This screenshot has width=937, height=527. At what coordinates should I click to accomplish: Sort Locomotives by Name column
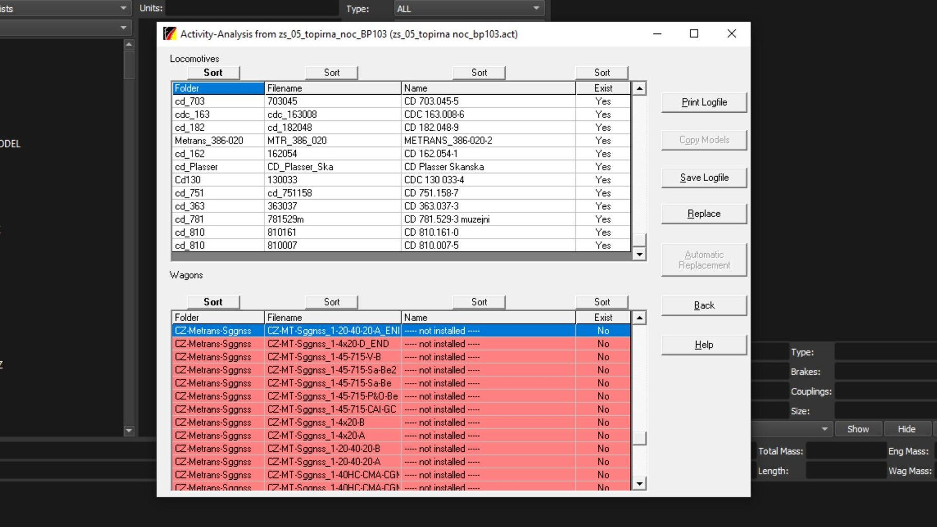point(479,73)
